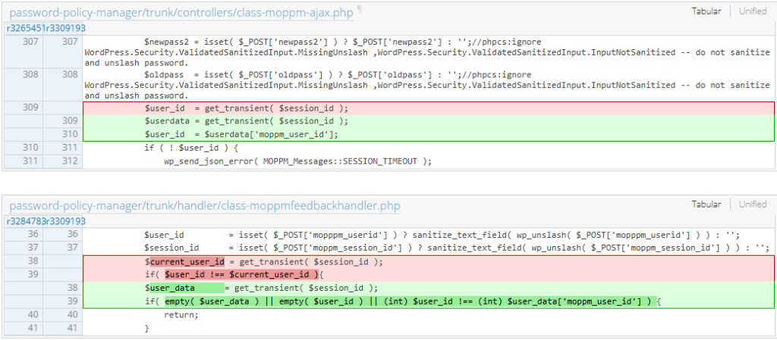Select Tabular view for the feedbackhandler diff
Image resolution: width=777 pixels, height=340 pixels.
coord(707,204)
